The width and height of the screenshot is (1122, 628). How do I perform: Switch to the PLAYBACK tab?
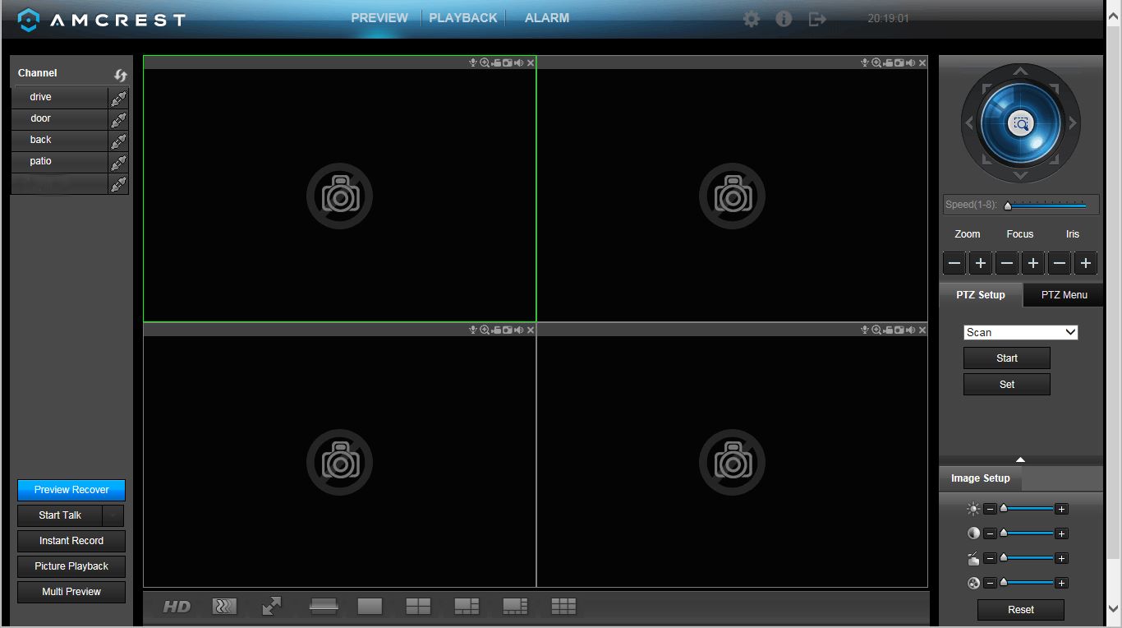point(463,17)
